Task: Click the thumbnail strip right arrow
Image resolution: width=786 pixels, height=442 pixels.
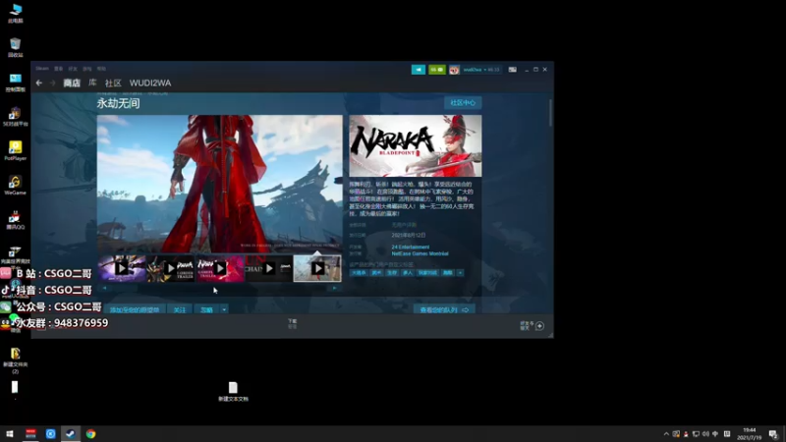Action: [x=334, y=288]
